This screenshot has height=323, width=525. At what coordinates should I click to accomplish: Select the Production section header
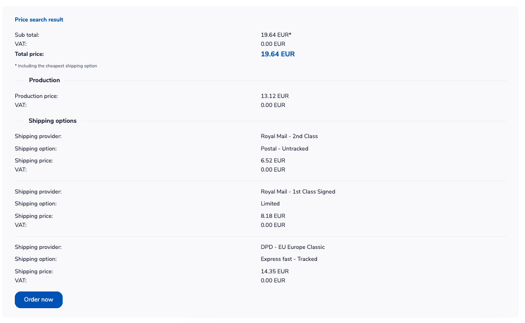(44, 80)
